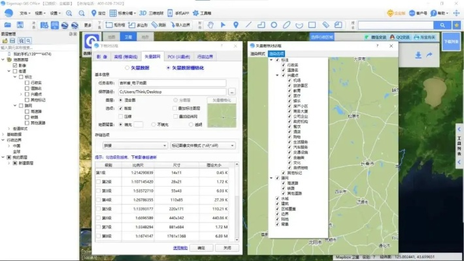Click the 导入边界 import boundary tool
This screenshot has height=261, width=464.
coord(180,25)
